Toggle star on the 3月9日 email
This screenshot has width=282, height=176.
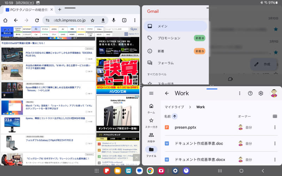276,52
